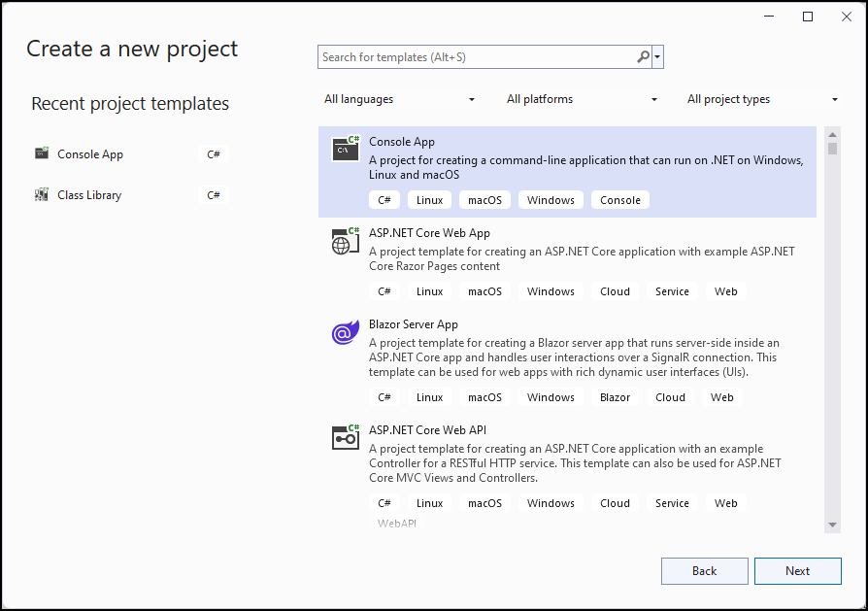Click the magnifying glass search icon
The height and width of the screenshot is (611, 868).
[642, 56]
